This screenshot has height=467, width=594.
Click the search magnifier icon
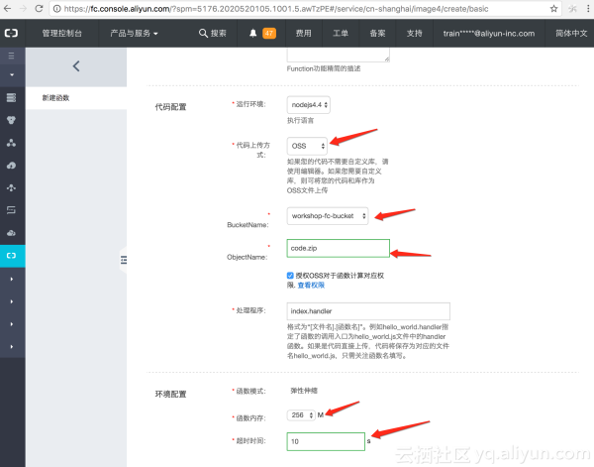click(x=204, y=33)
